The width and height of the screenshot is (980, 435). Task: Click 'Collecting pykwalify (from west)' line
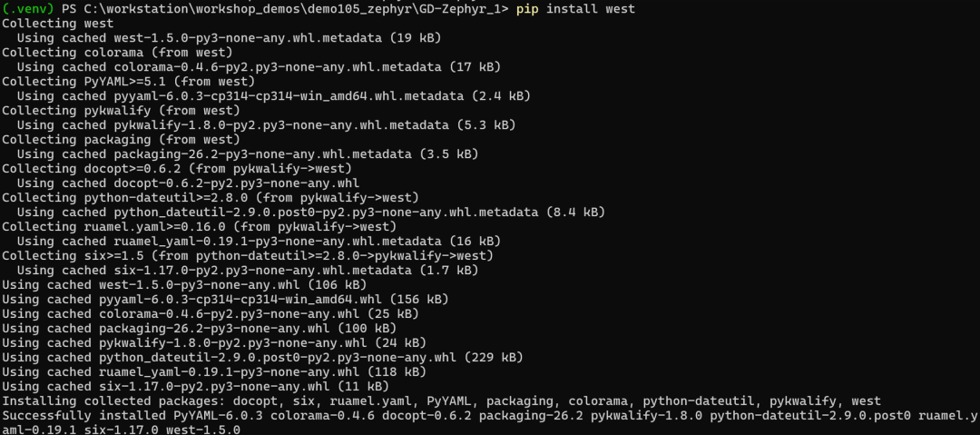click(x=122, y=110)
